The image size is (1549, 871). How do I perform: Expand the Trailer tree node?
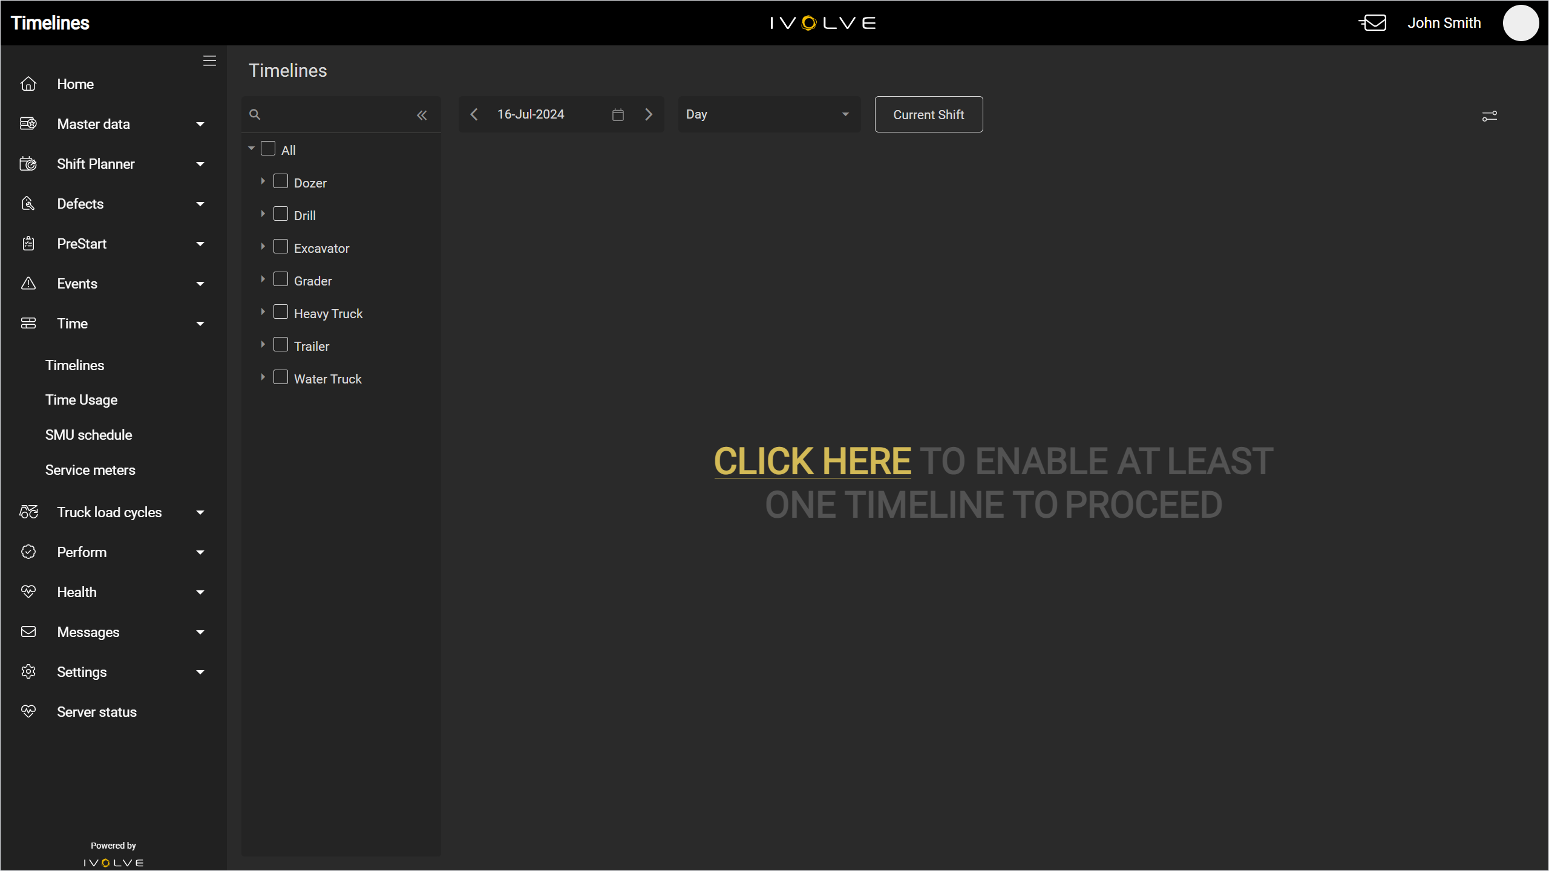[x=263, y=344]
